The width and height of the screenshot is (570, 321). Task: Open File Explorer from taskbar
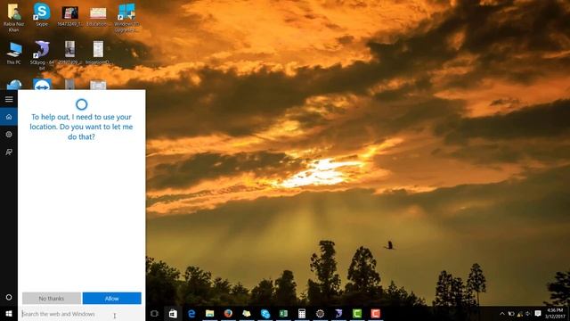click(x=210, y=313)
